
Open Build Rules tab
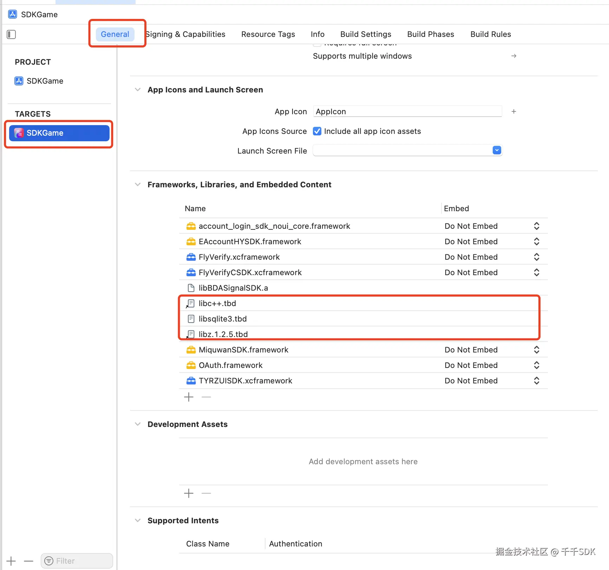pyautogui.click(x=491, y=34)
